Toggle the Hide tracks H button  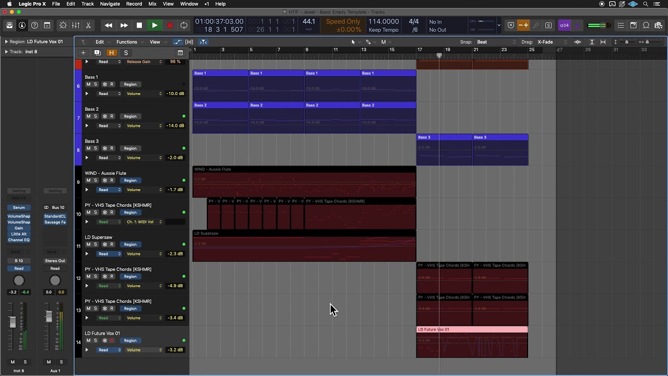point(111,53)
